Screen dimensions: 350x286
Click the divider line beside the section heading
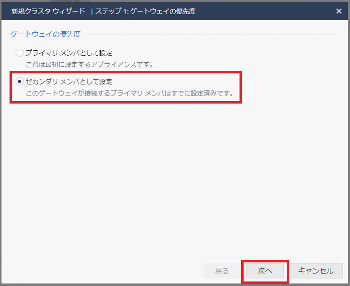tap(211, 35)
